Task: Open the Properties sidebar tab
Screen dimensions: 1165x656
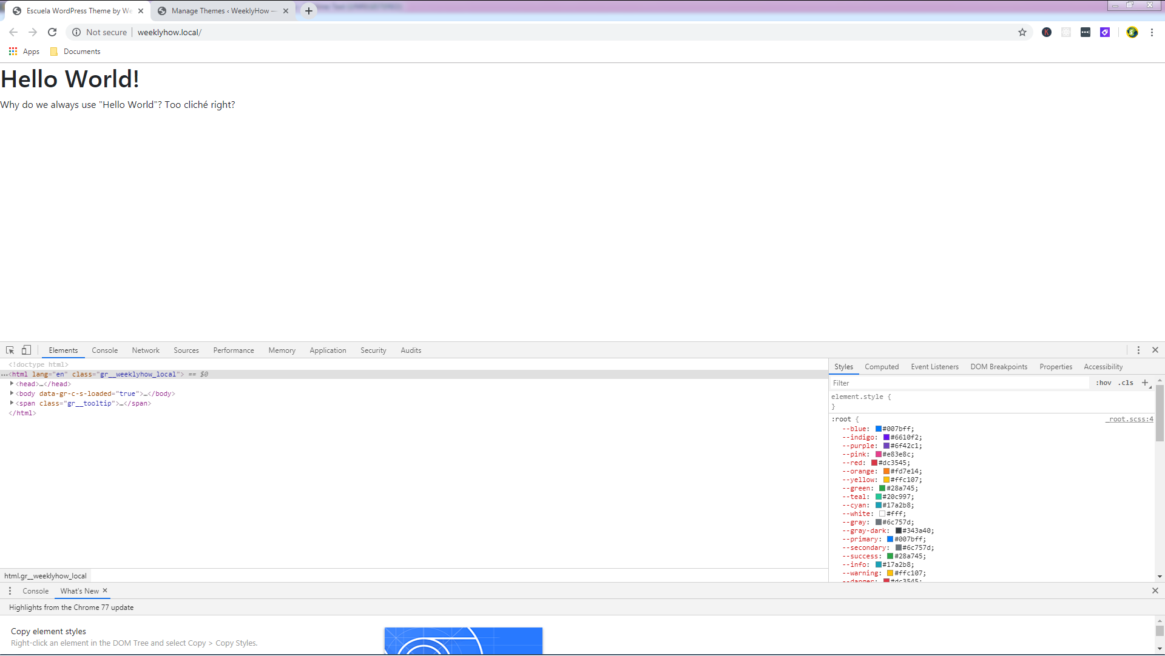Action: click(1056, 367)
